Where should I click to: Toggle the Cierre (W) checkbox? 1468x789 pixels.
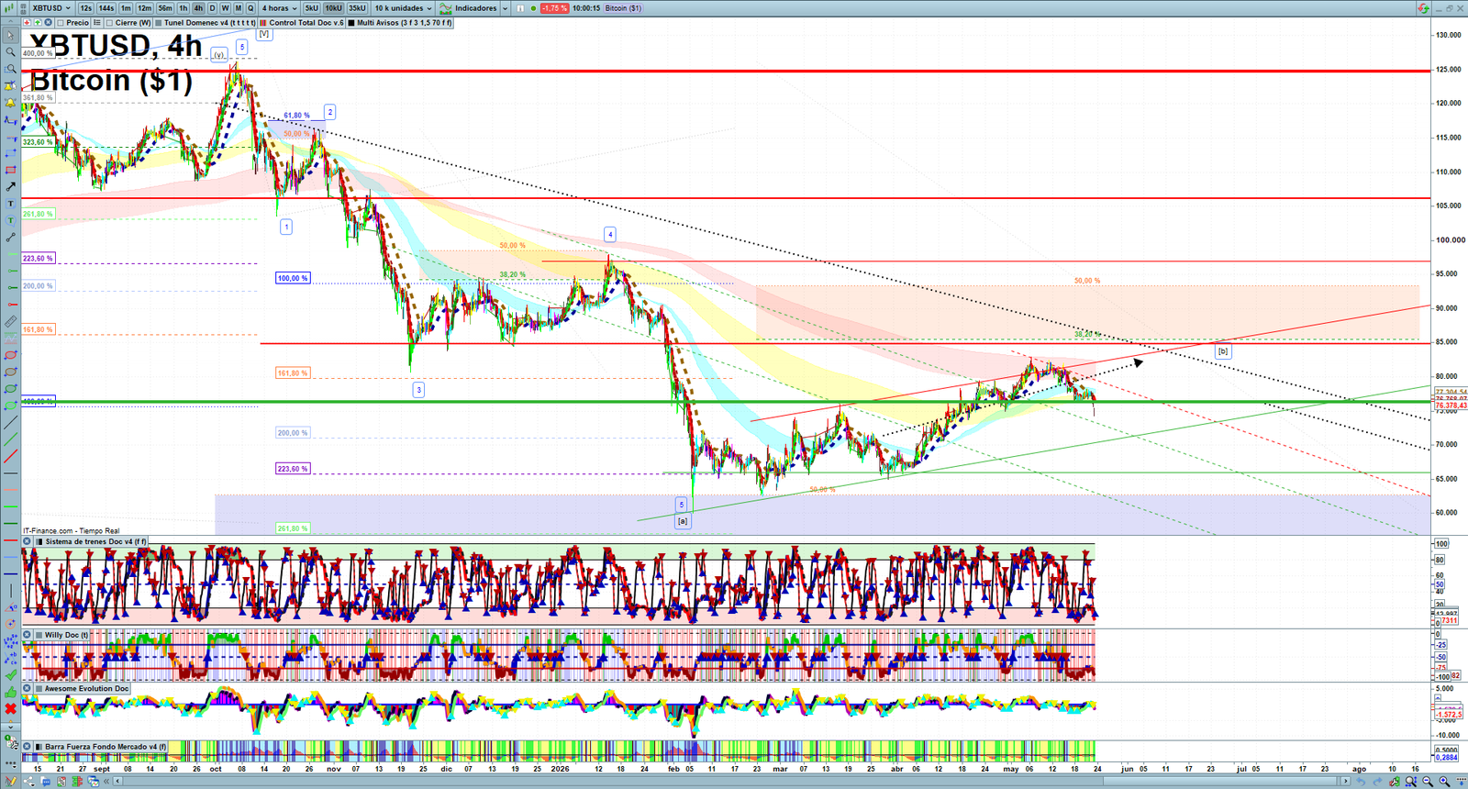pos(109,23)
